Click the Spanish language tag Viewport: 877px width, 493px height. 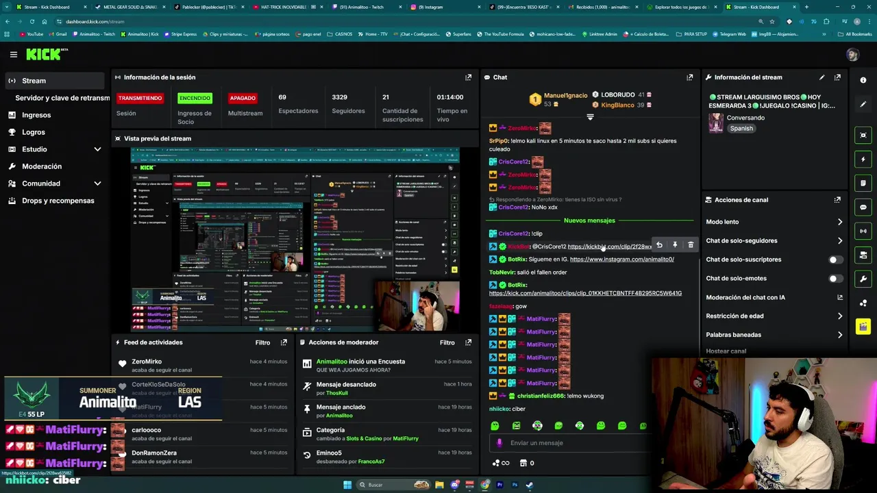point(741,129)
